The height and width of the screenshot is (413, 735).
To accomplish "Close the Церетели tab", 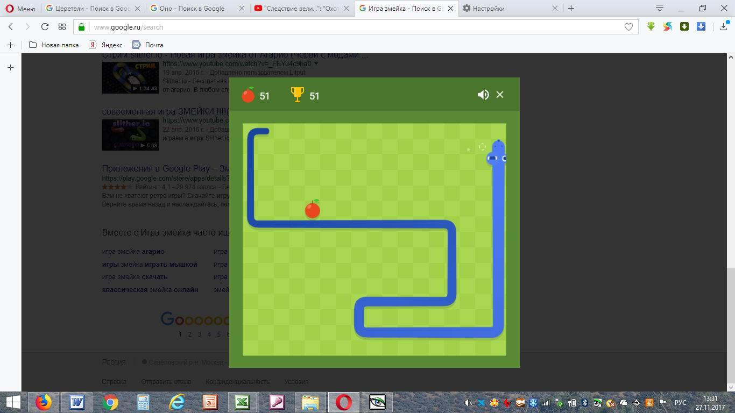I will coord(137,8).
